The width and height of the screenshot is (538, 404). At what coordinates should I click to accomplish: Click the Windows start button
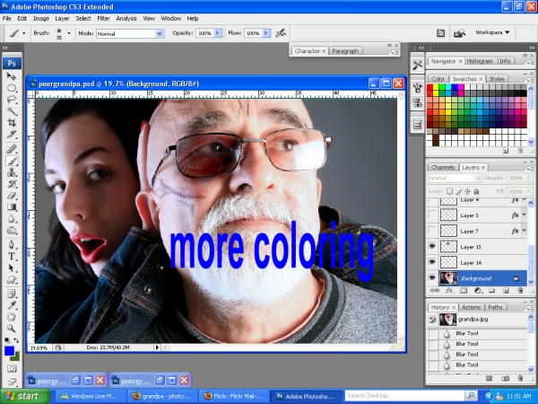pyautogui.click(x=25, y=396)
